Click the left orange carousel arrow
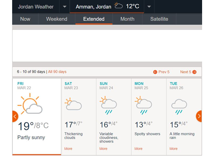The height and width of the screenshot is (156, 215). click(15, 116)
